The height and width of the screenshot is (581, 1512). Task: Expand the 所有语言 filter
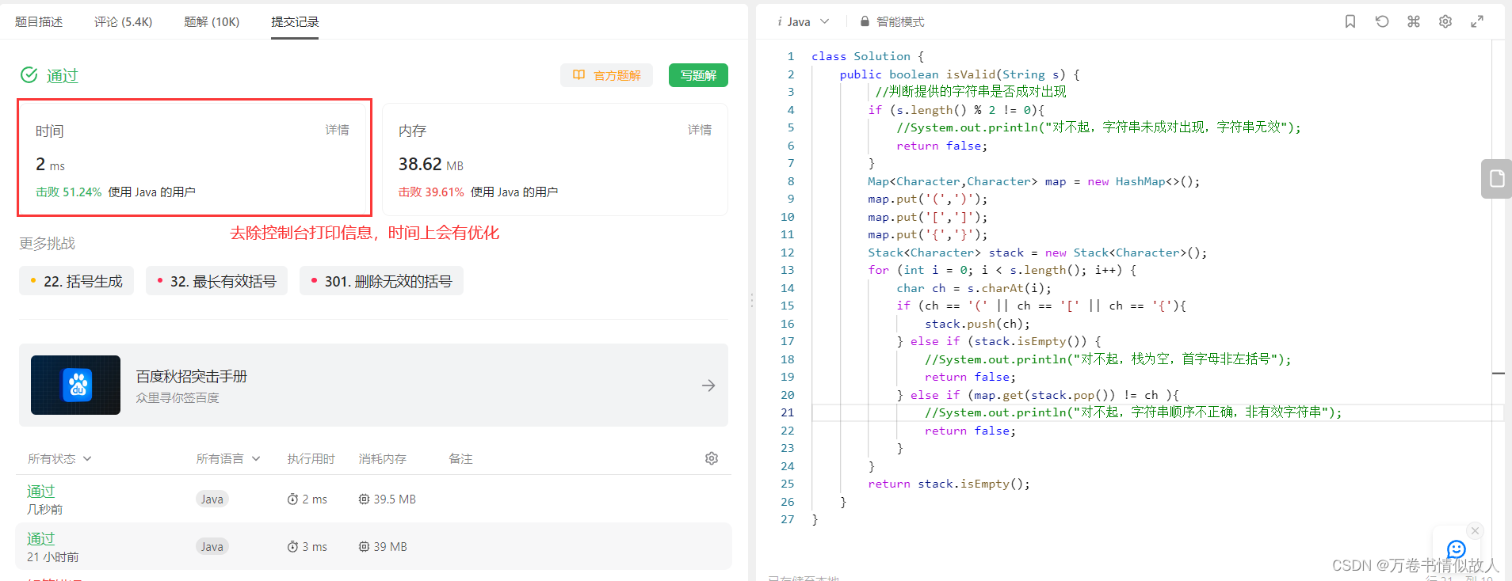tap(228, 458)
